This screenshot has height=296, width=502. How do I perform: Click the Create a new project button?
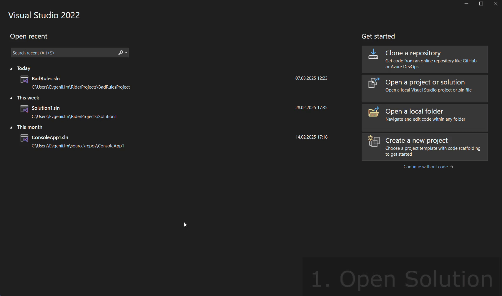click(x=425, y=147)
